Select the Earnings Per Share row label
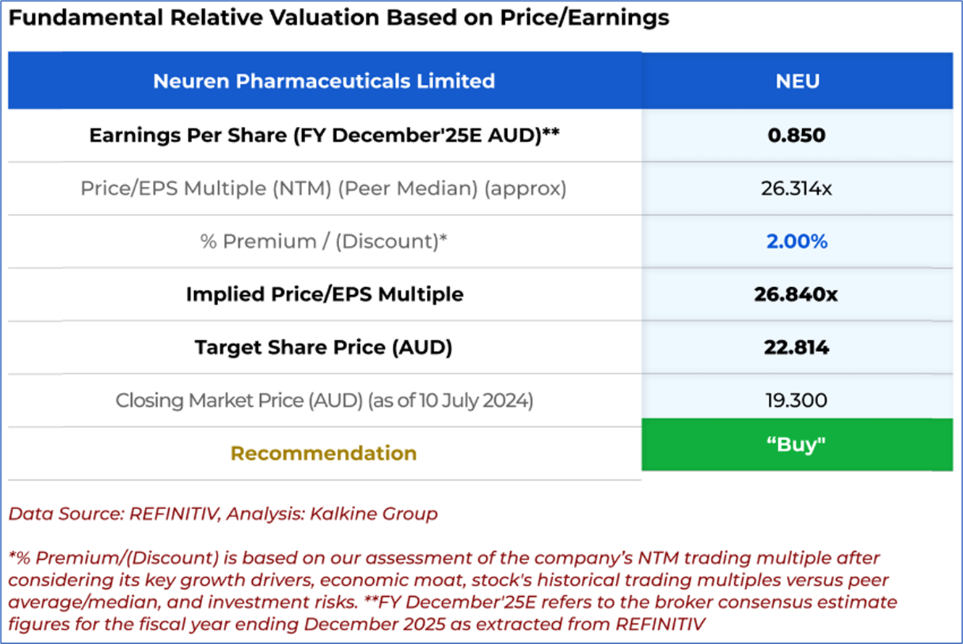 click(x=324, y=136)
